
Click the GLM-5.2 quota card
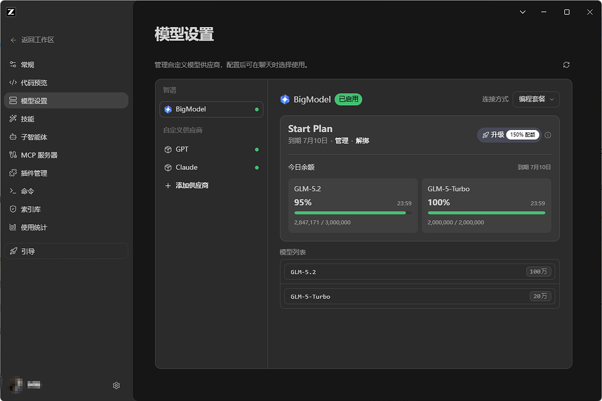(x=353, y=205)
